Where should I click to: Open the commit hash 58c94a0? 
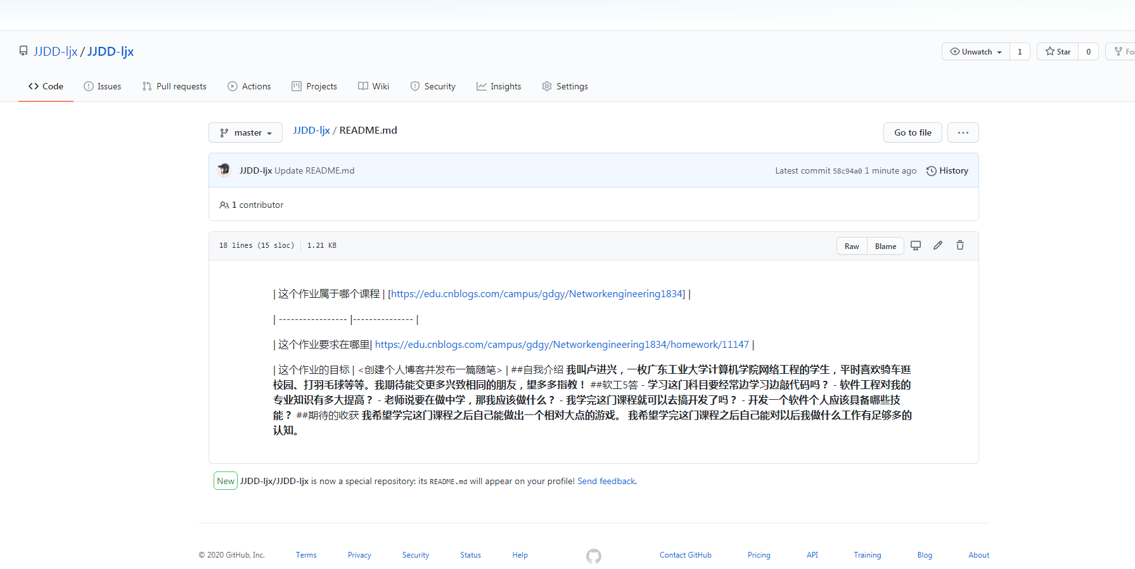pos(847,171)
